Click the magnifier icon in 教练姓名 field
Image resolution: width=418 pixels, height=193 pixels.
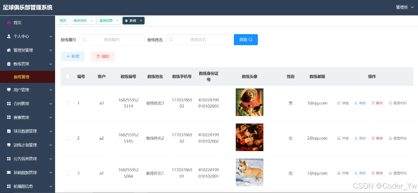coord(171,39)
